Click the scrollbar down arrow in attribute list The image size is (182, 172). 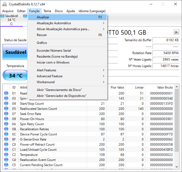tap(177, 167)
